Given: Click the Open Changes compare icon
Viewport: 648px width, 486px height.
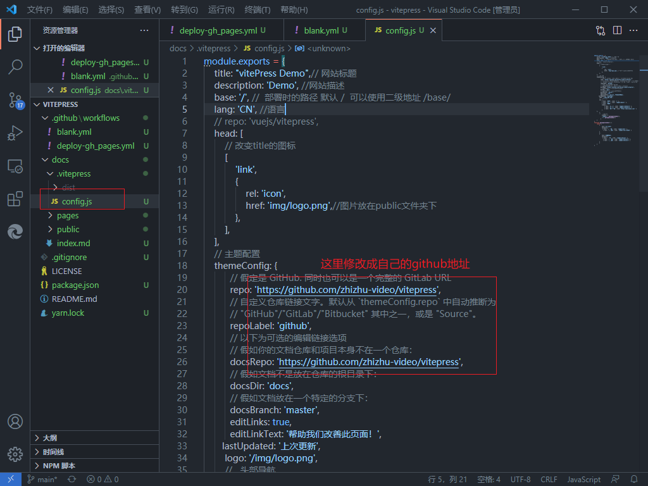Looking at the screenshot, I should [601, 30].
